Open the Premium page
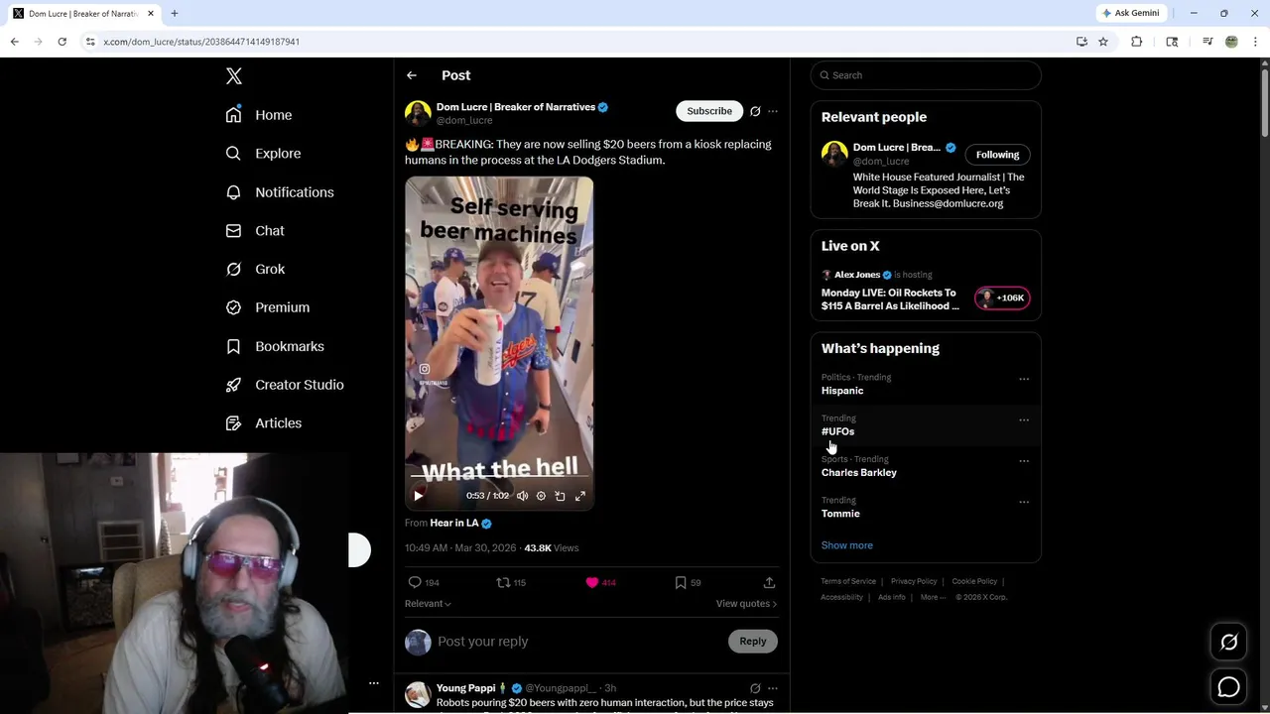Viewport: 1270px width, 714px height. click(268, 307)
